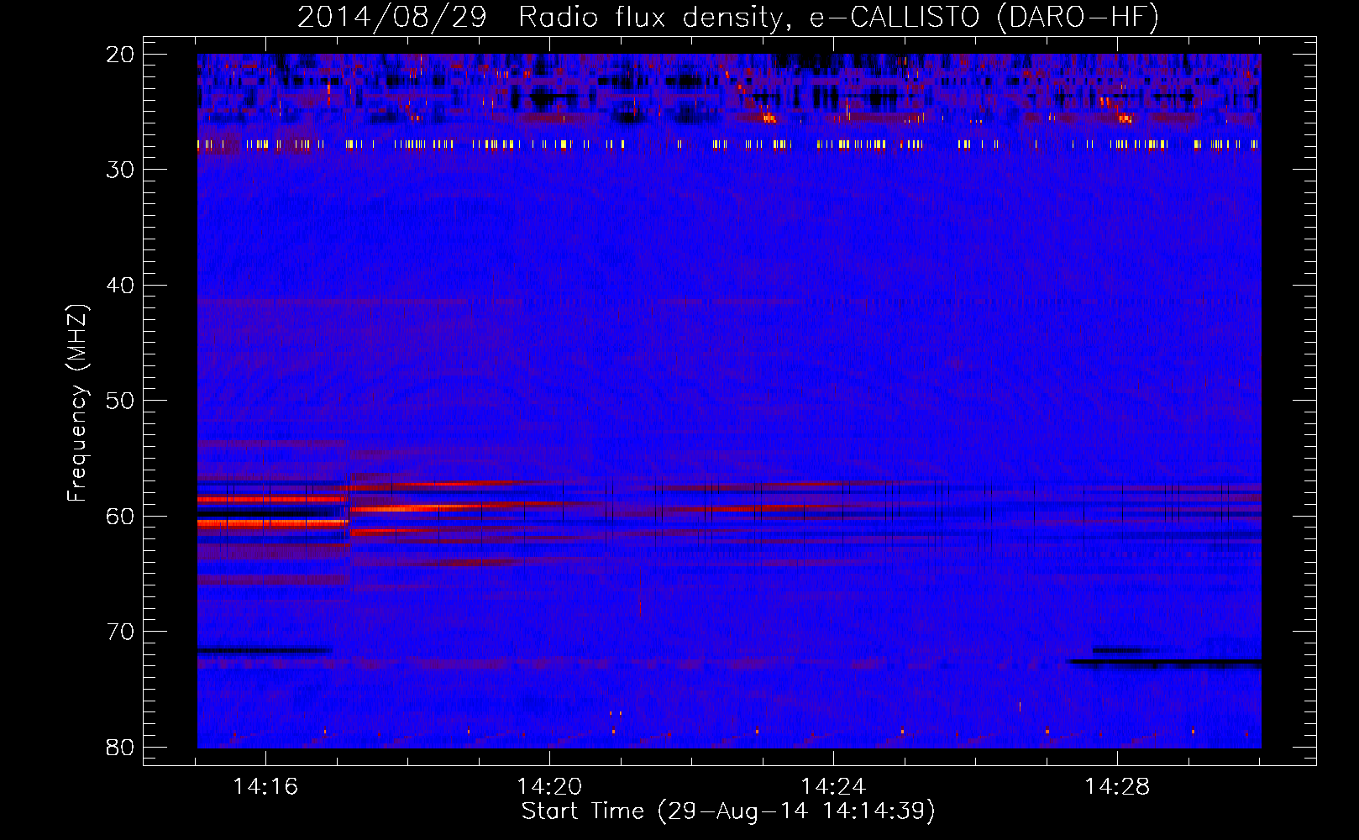Click the plot title "Radio flux density, e-CALLISTO (DARO-HF)"
The image size is (1359, 840).
[838, 18]
